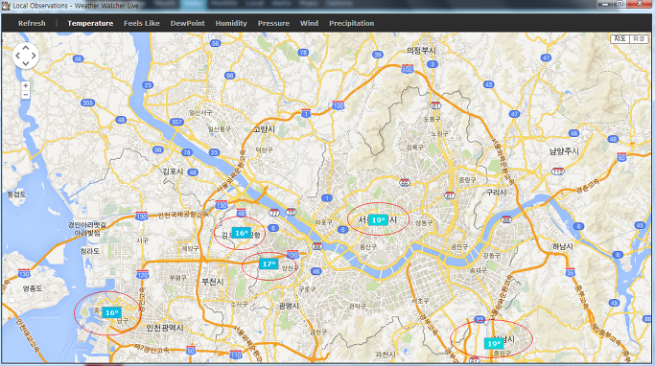Close the Local Observations window
The height and width of the screenshot is (366, 655).
coord(640,4)
